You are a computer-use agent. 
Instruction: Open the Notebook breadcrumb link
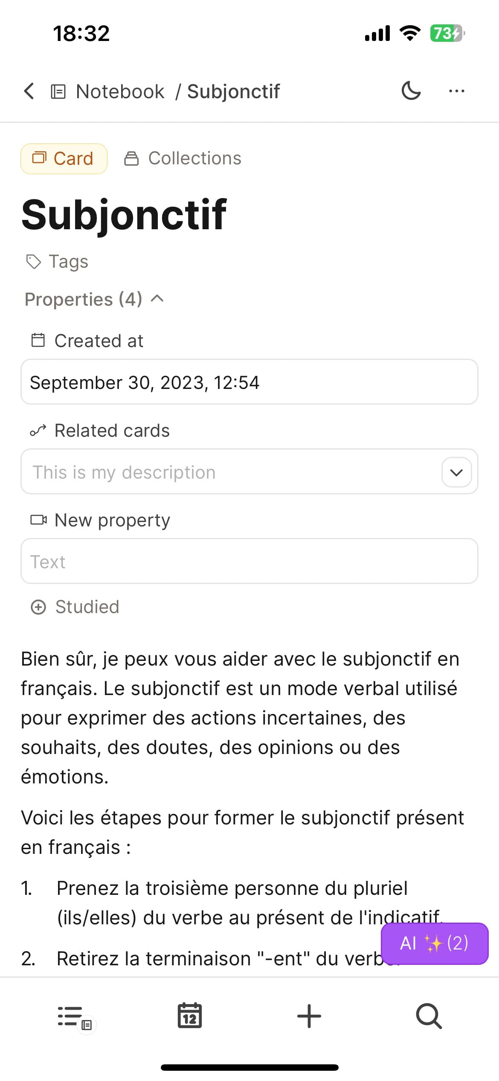[119, 91]
